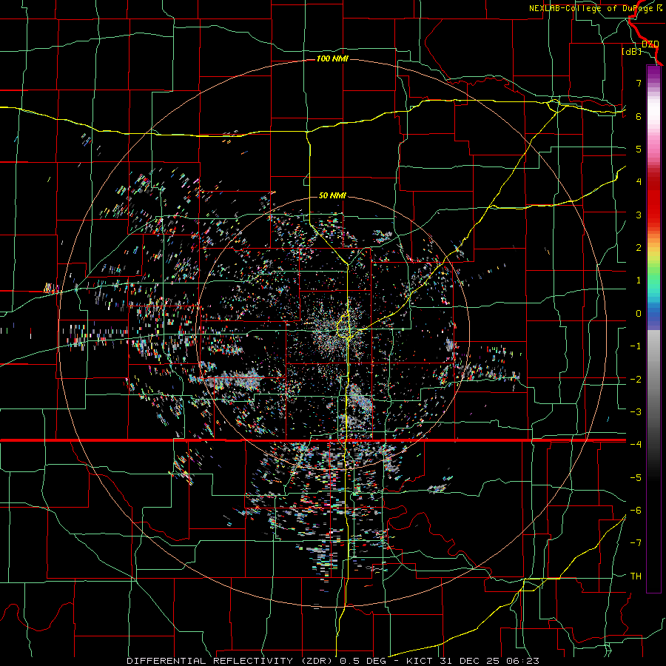Click the 0.5 DEG elevation label

(x=363, y=661)
